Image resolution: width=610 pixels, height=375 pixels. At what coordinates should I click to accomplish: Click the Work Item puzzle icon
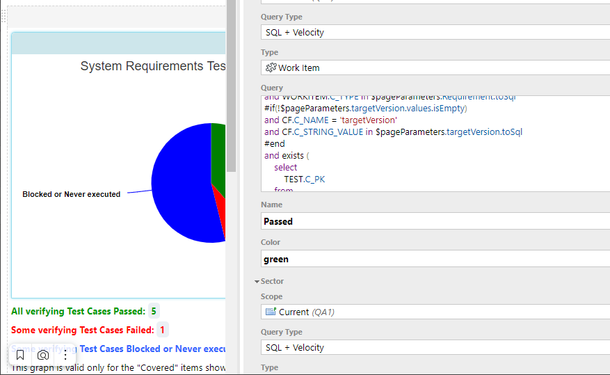[271, 67]
